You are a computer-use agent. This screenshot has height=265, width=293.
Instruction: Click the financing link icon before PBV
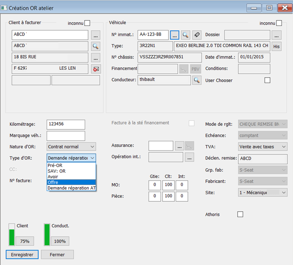[184, 69]
